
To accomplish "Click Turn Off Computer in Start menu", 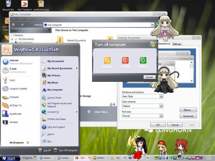I will tap(66, 150).
